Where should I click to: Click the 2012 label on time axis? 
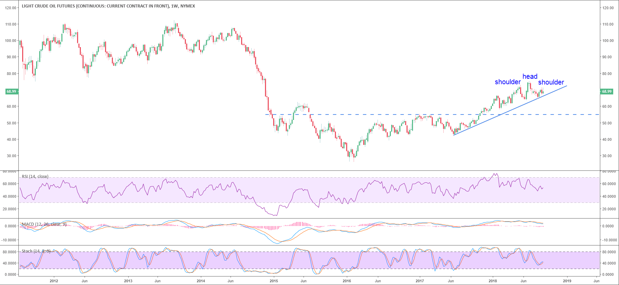(54, 281)
